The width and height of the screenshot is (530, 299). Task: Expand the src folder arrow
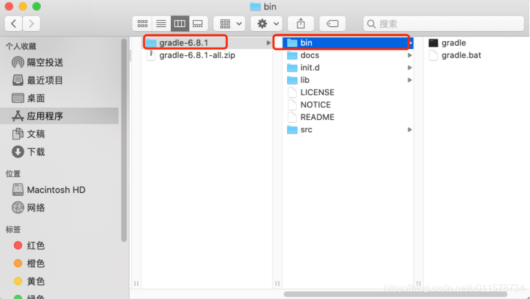coord(409,130)
